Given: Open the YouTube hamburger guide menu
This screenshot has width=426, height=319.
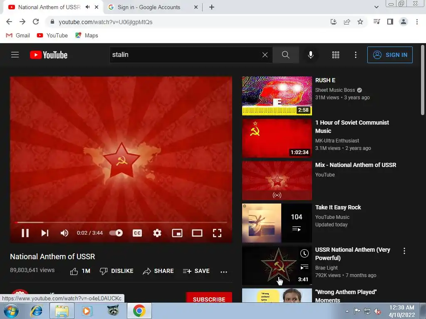Looking at the screenshot, I should pyautogui.click(x=15, y=55).
